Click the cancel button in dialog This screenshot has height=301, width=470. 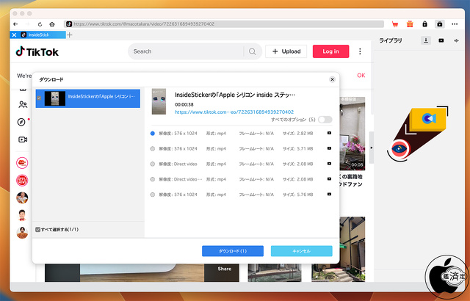[302, 251]
